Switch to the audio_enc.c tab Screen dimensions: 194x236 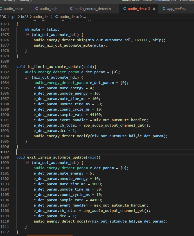pos(13,9)
